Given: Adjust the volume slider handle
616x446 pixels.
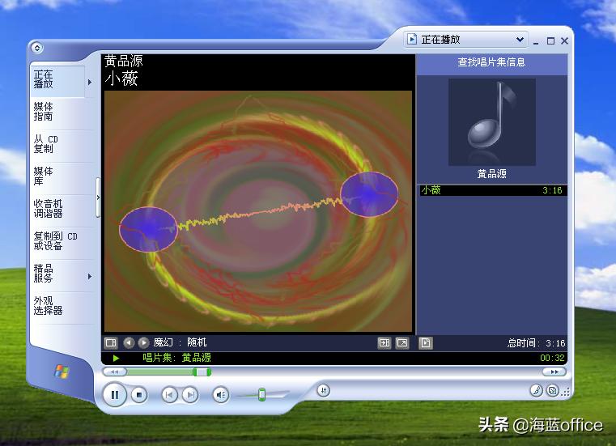Looking at the screenshot, I should click(261, 394).
